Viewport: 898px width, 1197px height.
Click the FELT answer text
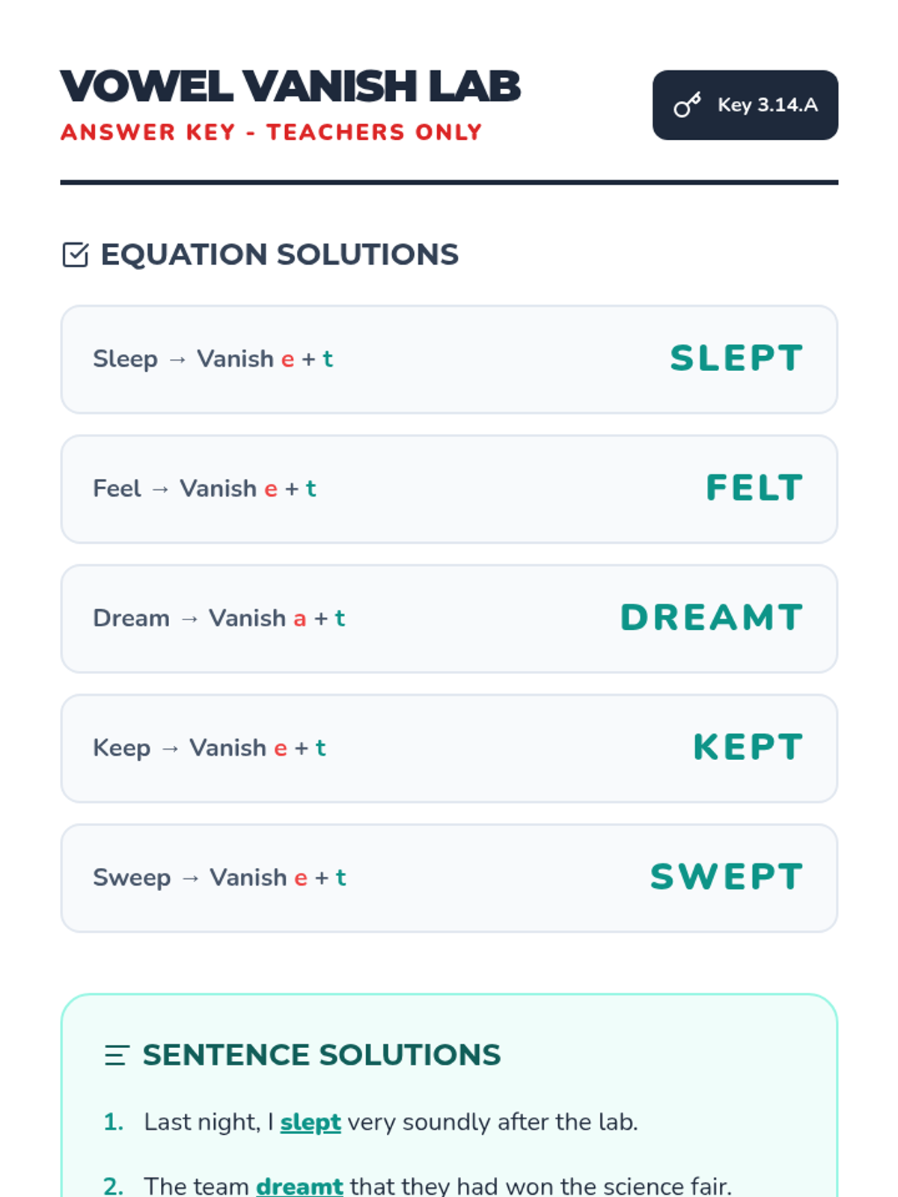coord(754,489)
